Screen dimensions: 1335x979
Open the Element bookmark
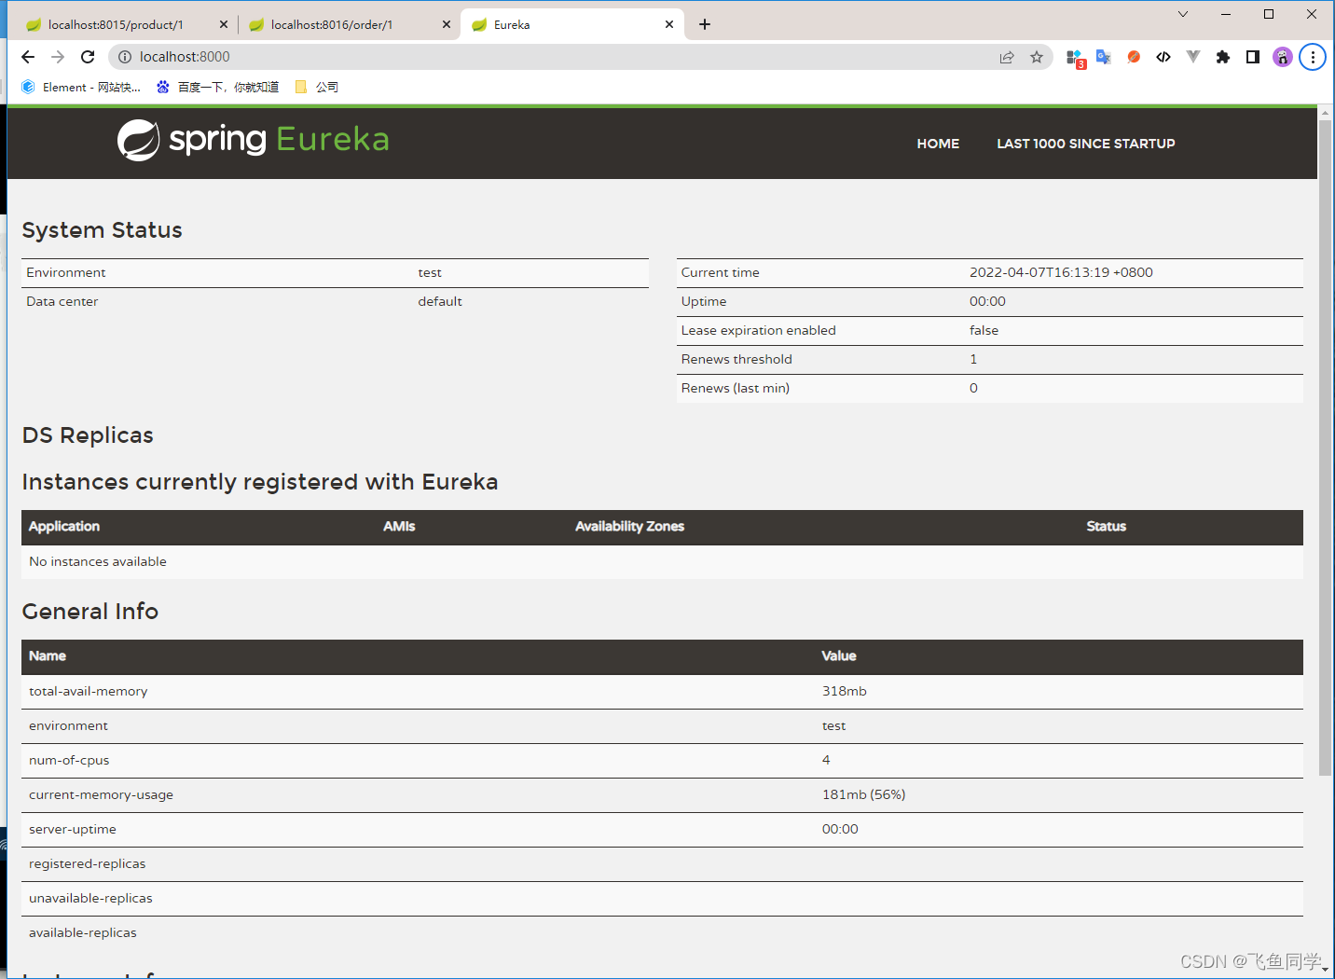(x=81, y=87)
